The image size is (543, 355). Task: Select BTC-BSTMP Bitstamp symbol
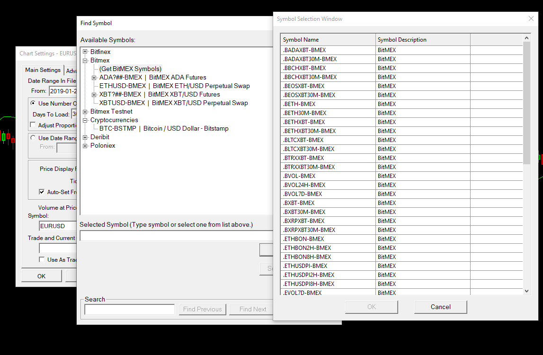click(164, 128)
